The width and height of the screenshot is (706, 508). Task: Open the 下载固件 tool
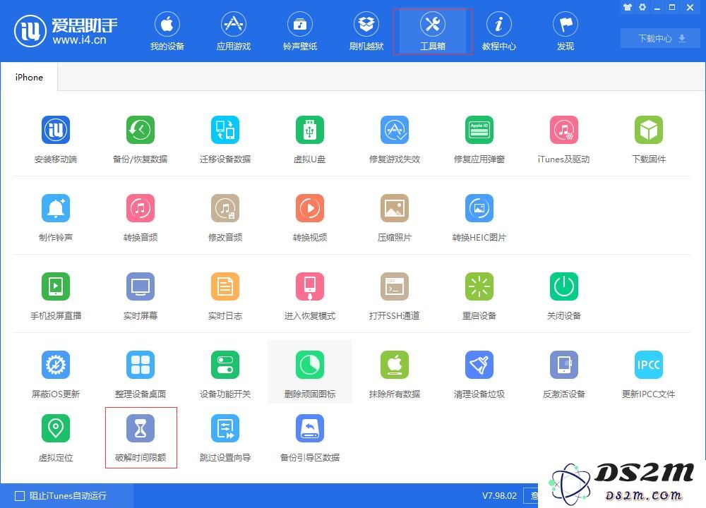click(649, 140)
